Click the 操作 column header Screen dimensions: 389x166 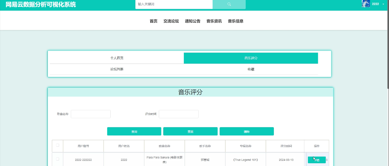coord(317,146)
